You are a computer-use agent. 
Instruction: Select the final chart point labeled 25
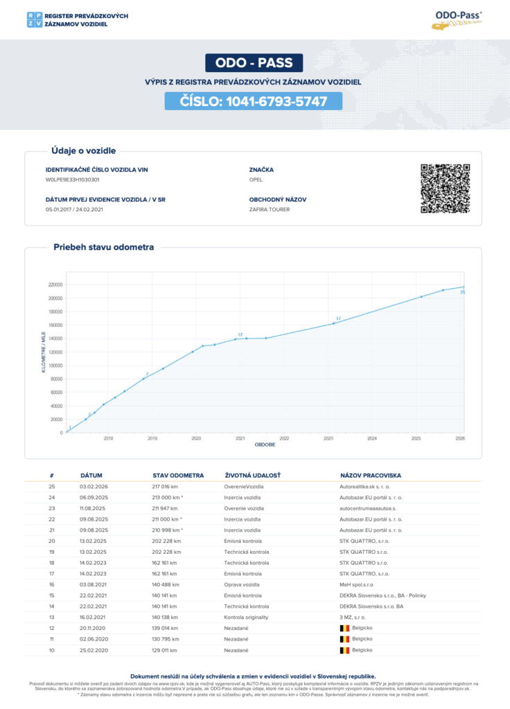(464, 287)
